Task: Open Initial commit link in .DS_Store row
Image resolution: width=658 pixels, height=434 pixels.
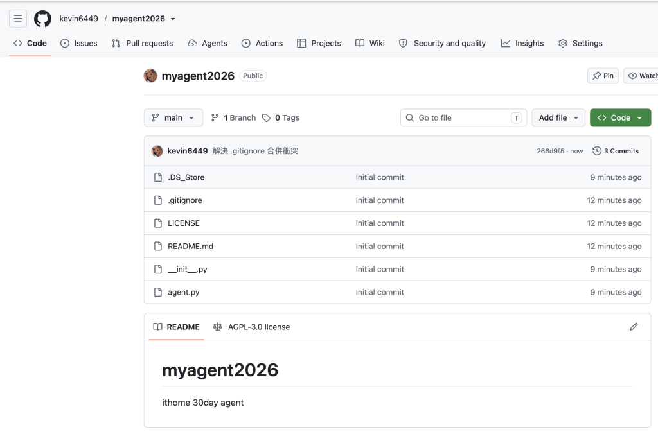Action: pyautogui.click(x=380, y=177)
